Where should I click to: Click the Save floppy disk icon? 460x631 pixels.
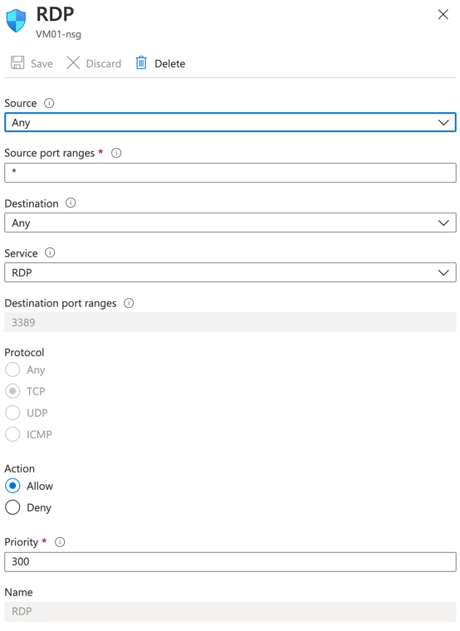tap(17, 63)
